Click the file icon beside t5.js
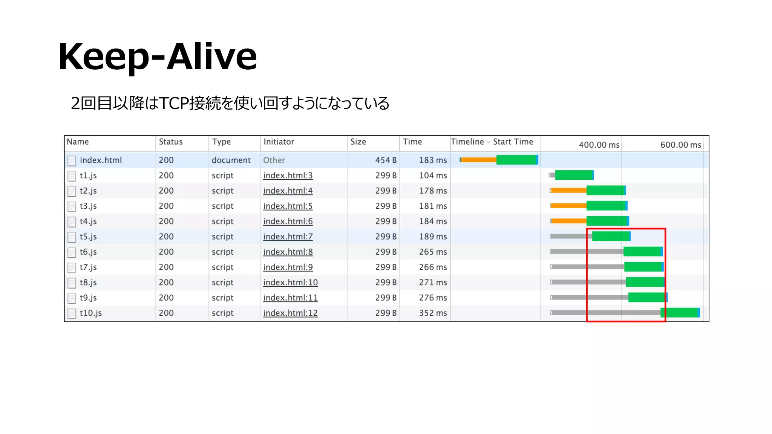772x434 pixels. coord(72,237)
